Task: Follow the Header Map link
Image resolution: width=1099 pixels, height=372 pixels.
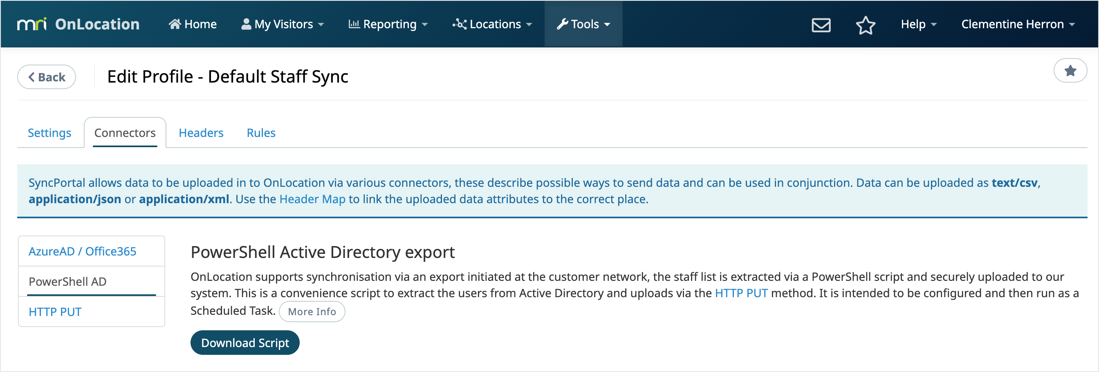Action: tap(312, 199)
